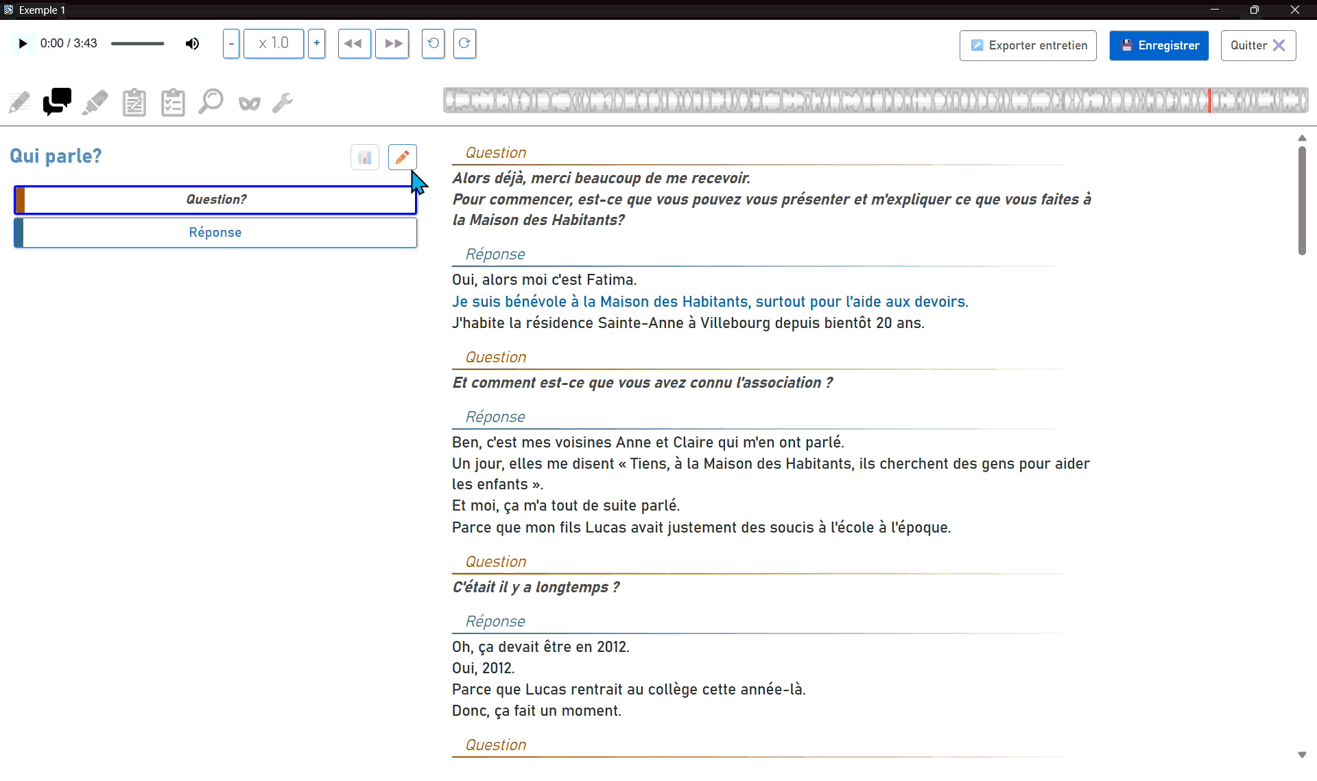Image resolution: width=1317 pixels, height=781 pixels.
Task: Export the interview via Exporter entretien
Action: coord(1028,45)
